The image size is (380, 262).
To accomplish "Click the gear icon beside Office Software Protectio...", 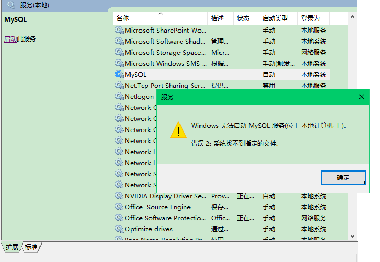I will (x=119, y=218).
